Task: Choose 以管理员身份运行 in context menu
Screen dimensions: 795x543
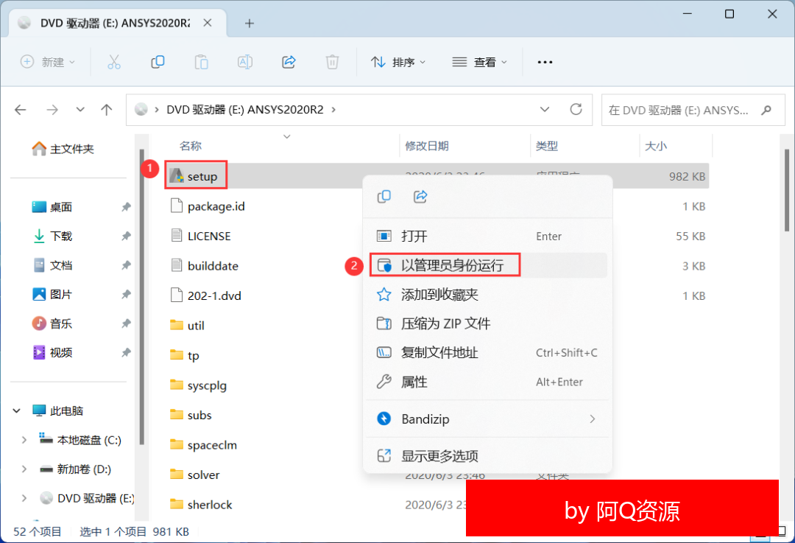Action: (x=488, y=265)
